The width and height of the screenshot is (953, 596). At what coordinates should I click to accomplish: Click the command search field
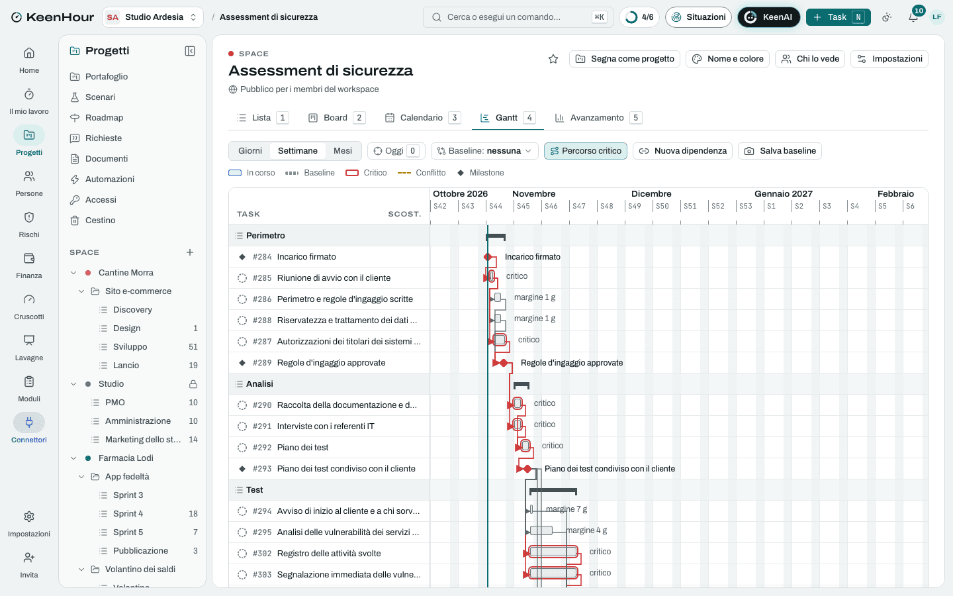point(518,17)
